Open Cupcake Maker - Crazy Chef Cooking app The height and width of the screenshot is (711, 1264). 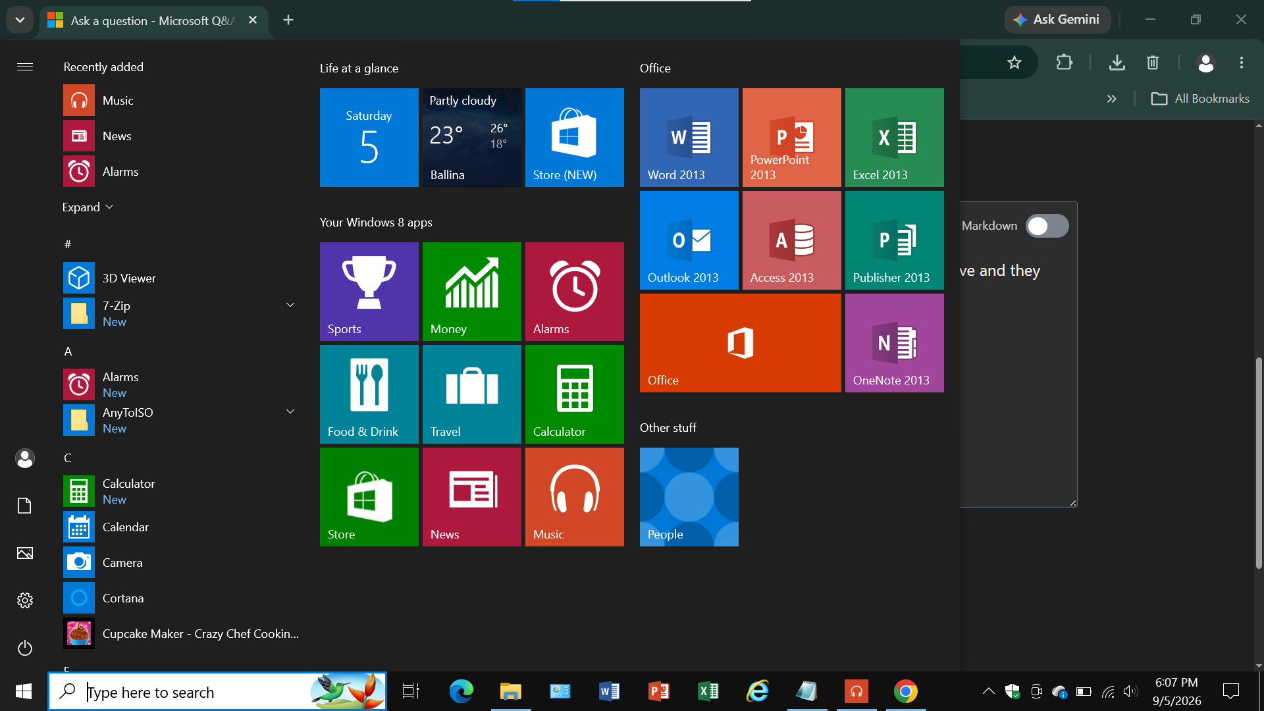click(181, 633)
